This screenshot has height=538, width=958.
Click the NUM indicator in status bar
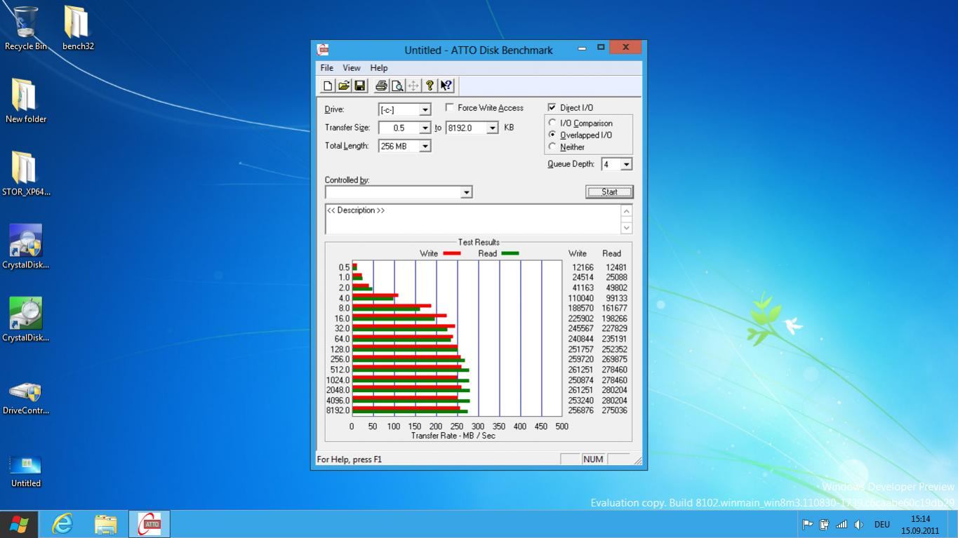593,459
